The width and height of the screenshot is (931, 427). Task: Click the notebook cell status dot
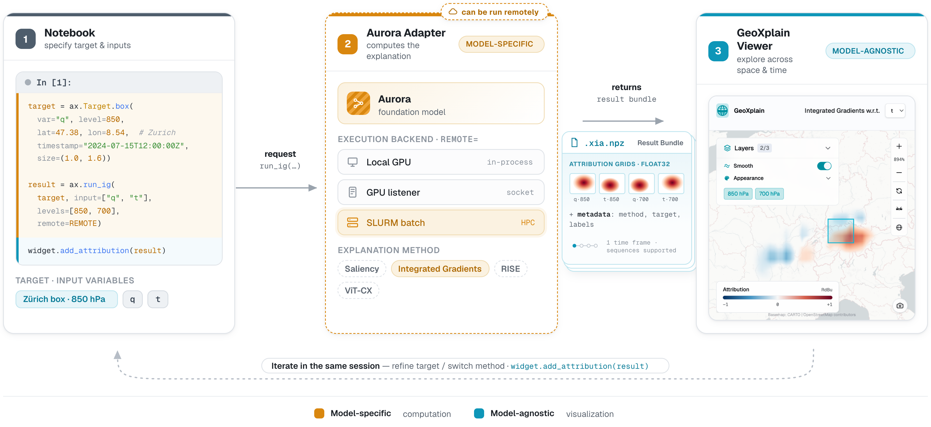[x=28, y=83]
